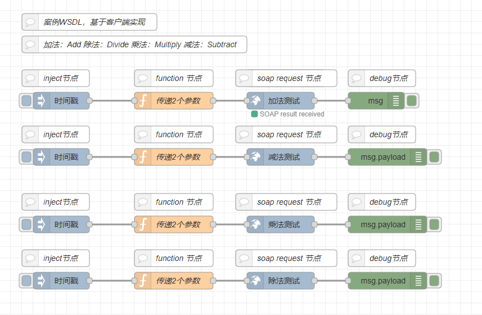The height and width of the screenshot is (315, 482).
Task: Click the inject arrow icon in 减法测试 row
Action: (42, 157)
